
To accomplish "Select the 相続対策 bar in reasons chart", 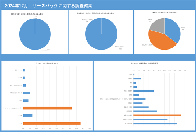I will 145,111.
